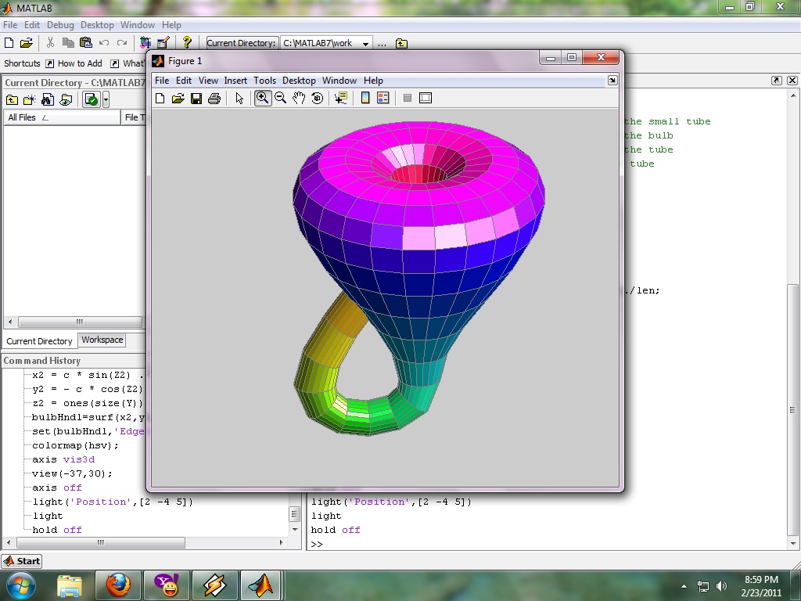Select the Rotate 3D tool in Figure 1
801x601 pixels.
(318, 98)
